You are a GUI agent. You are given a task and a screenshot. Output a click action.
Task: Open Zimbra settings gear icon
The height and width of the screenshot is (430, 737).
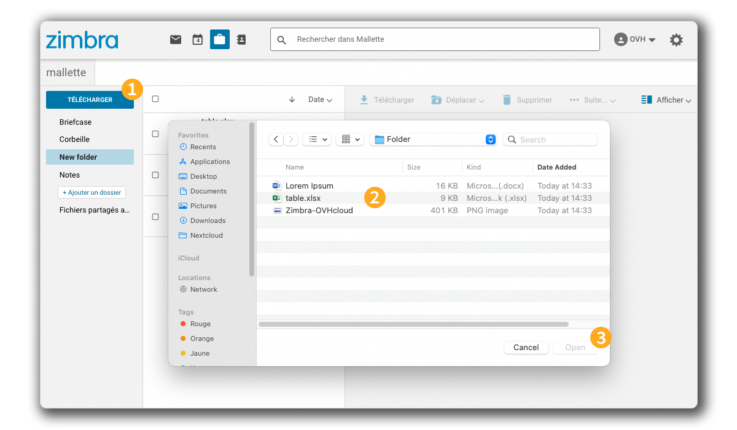click(676, 39)
